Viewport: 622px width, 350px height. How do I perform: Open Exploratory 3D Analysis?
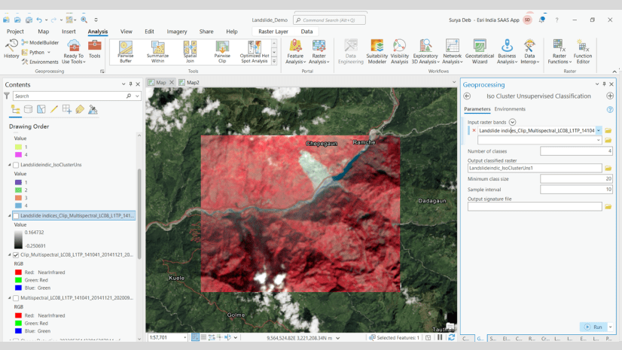pyautogui.click(x=425, y=51)
